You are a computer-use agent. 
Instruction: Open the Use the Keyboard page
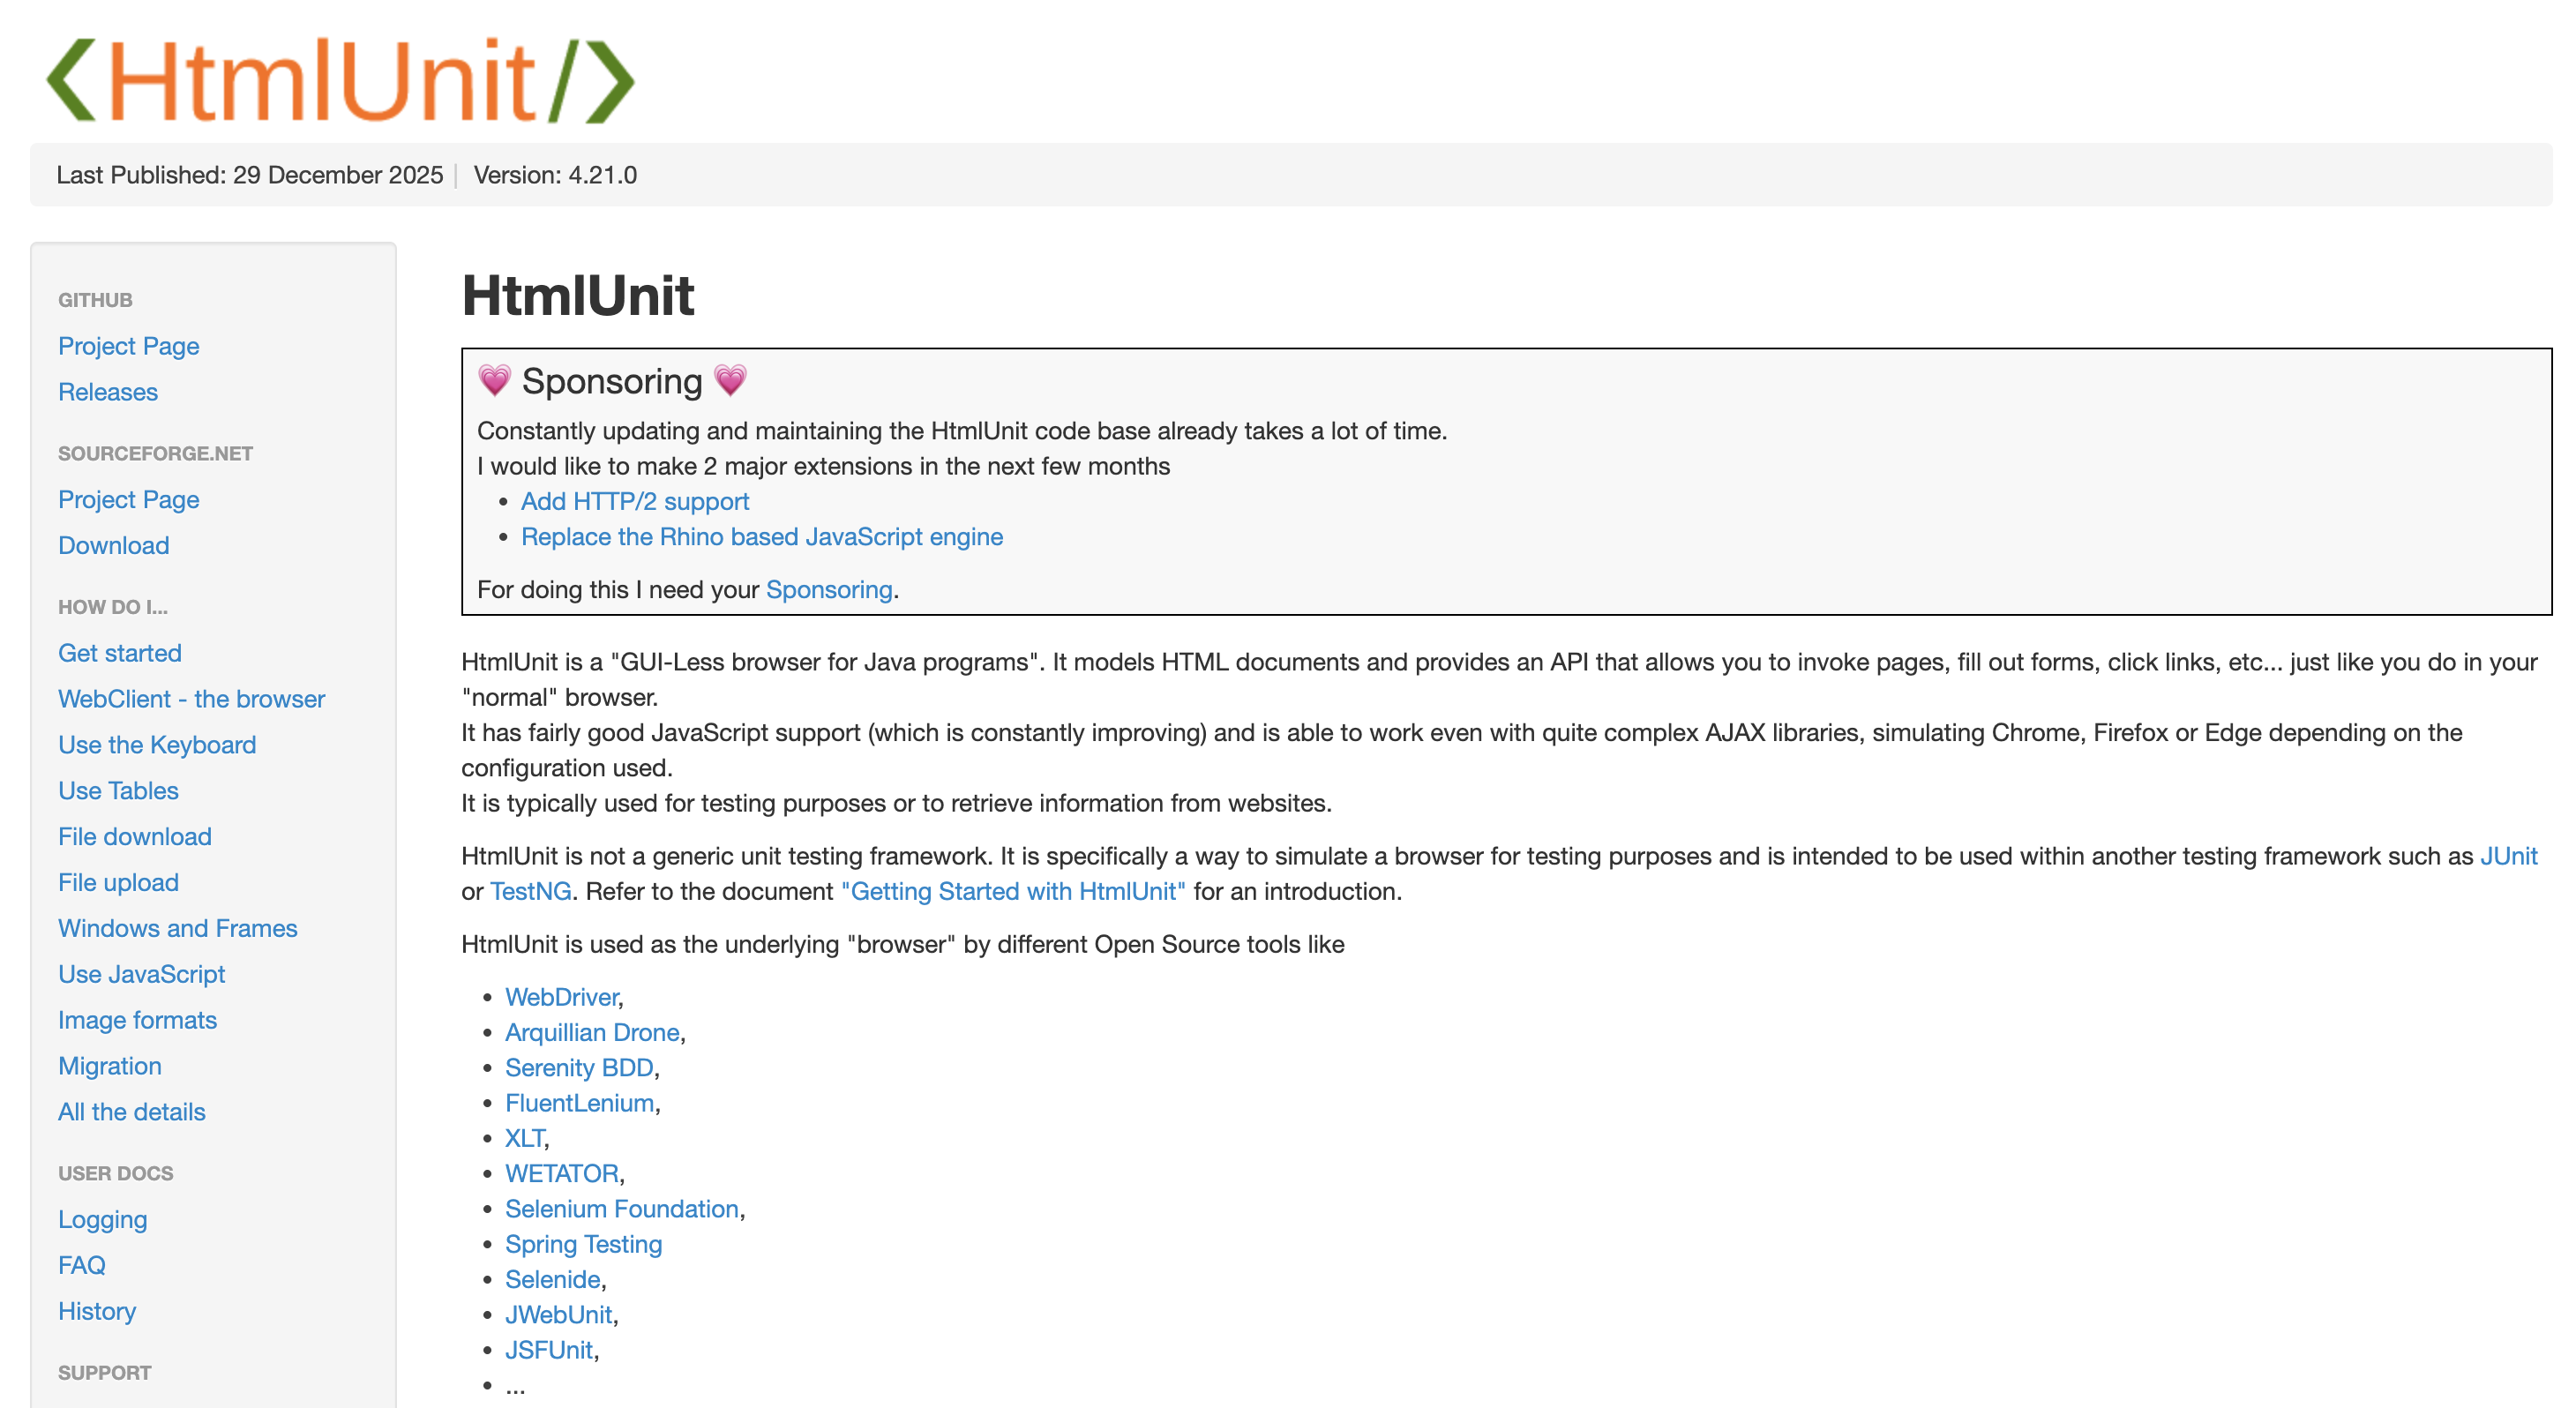tap(157, 744)
